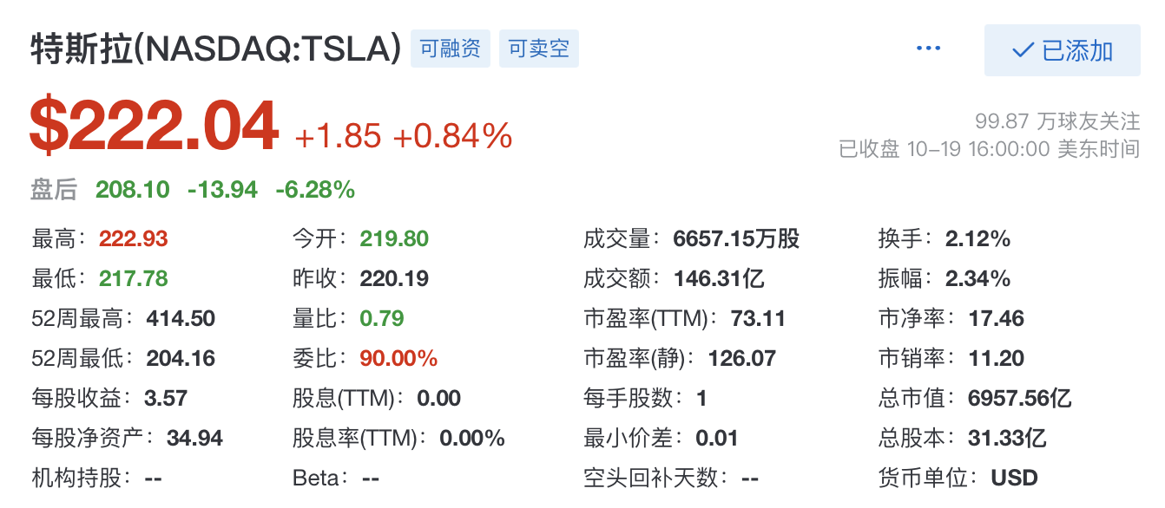Click the 委比 value 90.00%
This screenshot has height=508, width=1165.
point(398,358)
